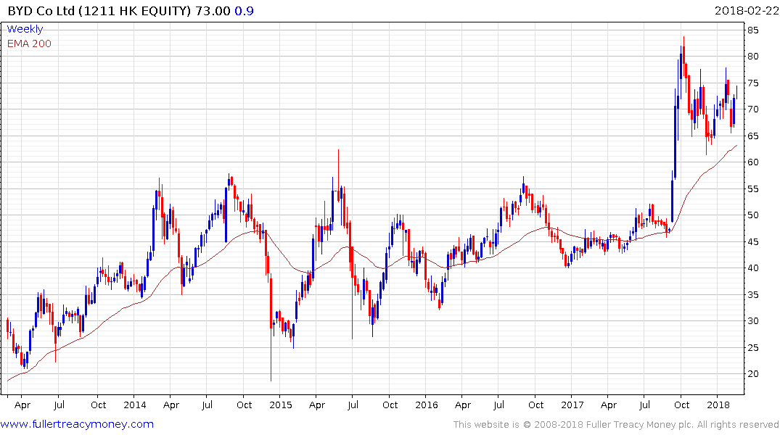Viewport: 780px width, 435px height.
Task: Click the 2018 year label on time axis
Action: tap(718, 405)
